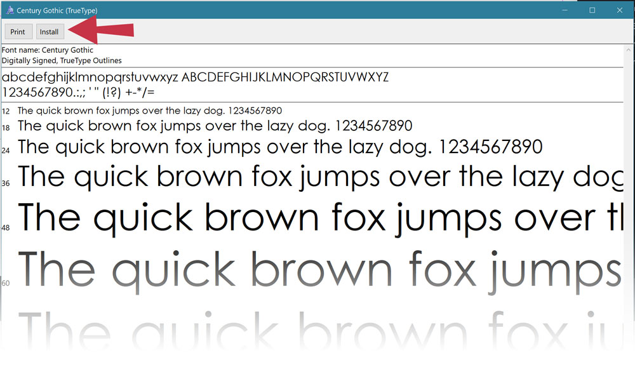Click the lowercase and uppercase alphabet sample line

[x=195, y=77]
